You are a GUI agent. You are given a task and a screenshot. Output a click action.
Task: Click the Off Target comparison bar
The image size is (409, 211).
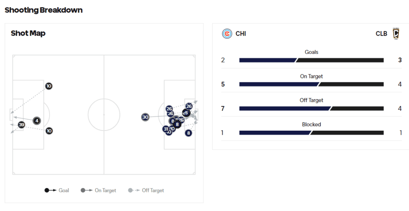click(312, 108)
